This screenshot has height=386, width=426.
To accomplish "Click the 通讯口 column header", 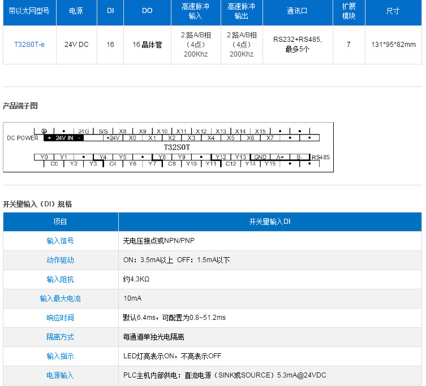I will click(x=298, y=11).
